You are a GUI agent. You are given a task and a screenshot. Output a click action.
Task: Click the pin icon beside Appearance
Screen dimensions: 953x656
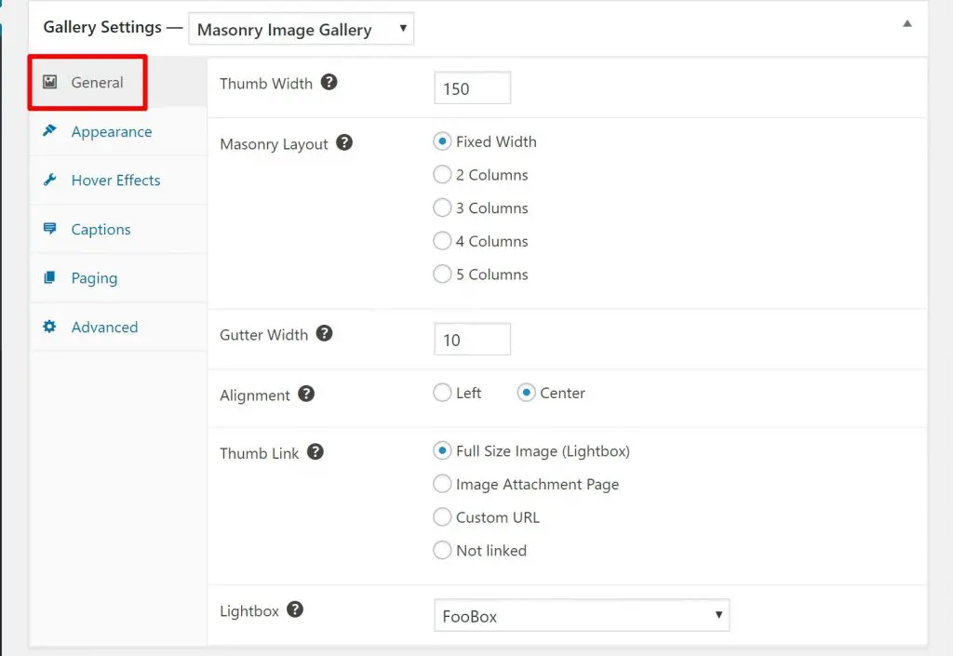50,131
